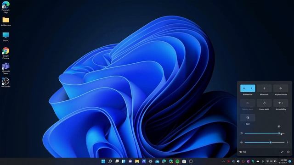The height and width of the screenshot is (165, 294).
Task: Open the clock and date flyout
Action: [283, 161]
